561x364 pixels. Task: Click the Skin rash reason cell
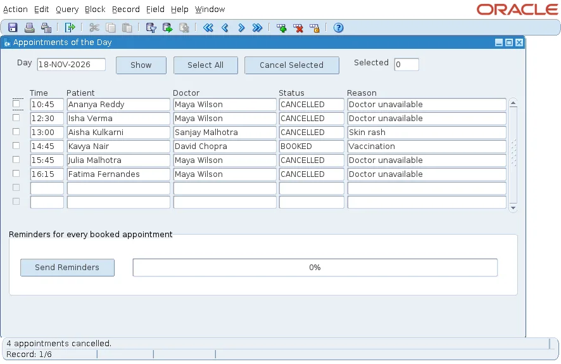point(427,132)
